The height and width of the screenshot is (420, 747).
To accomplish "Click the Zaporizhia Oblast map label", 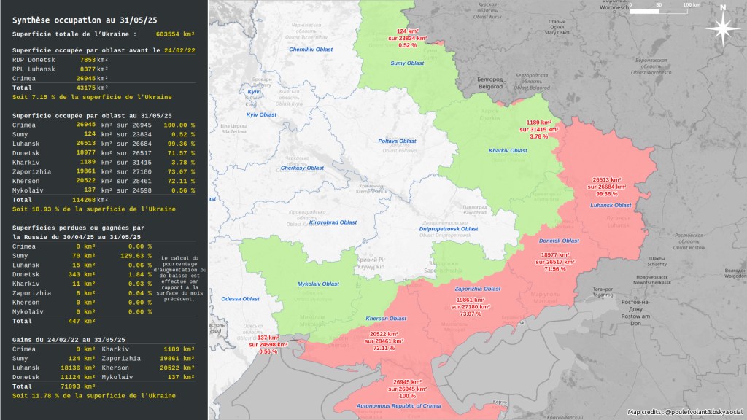I will click(x=478, y=289).
